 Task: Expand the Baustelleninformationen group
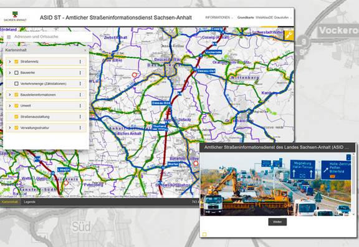pyautogui.click(x=9, y=95)
